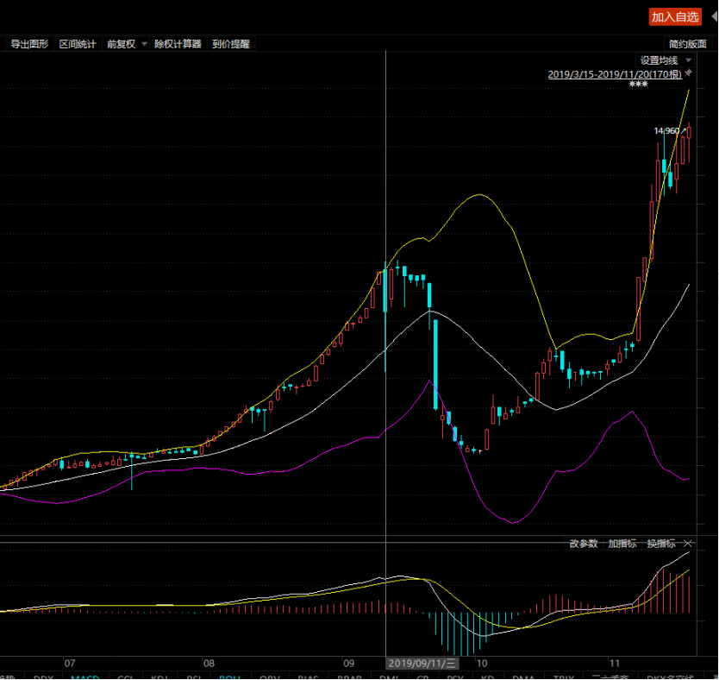The width and height of the screenshot is (719, 680).
Task: Click the tall cyan candlestick at crosshair
Action: [385, 317]
